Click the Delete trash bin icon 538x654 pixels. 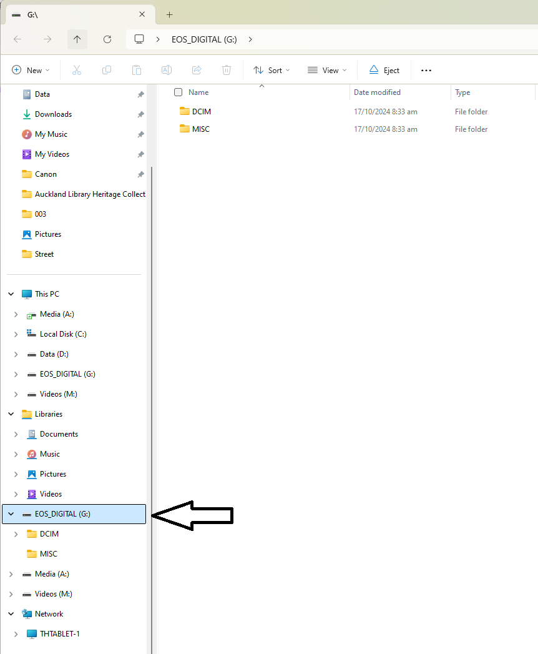[x=227, y=70]
